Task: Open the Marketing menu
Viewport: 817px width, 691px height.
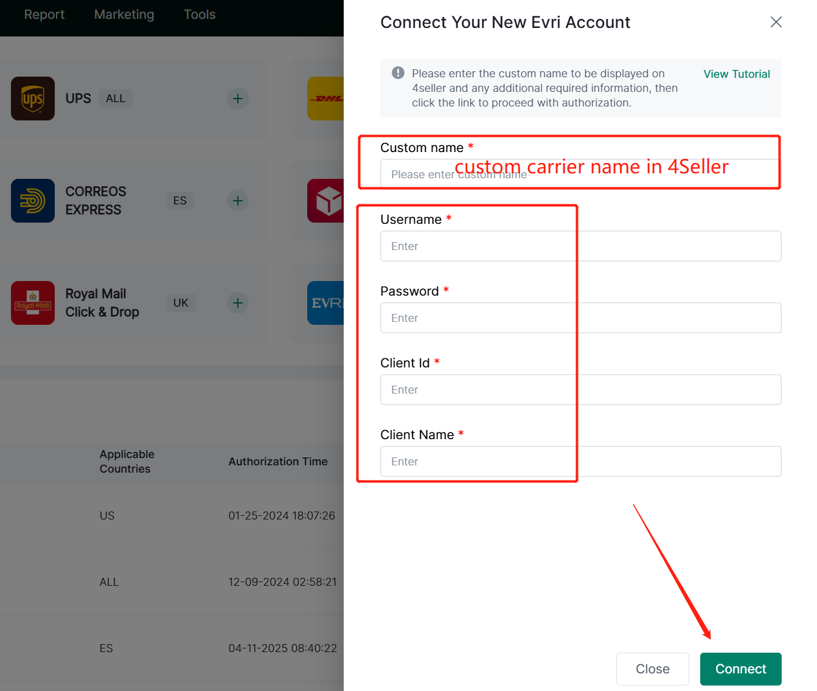Action: click(124, 15)
